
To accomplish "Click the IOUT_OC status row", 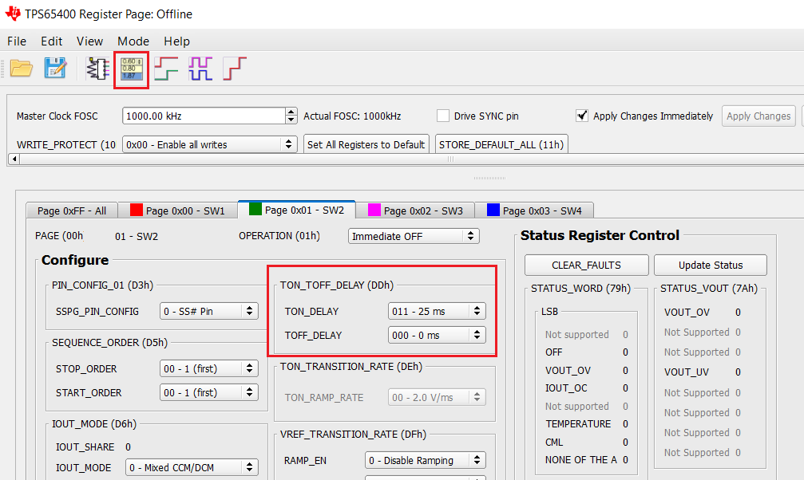I will click(x=587, y=388).
